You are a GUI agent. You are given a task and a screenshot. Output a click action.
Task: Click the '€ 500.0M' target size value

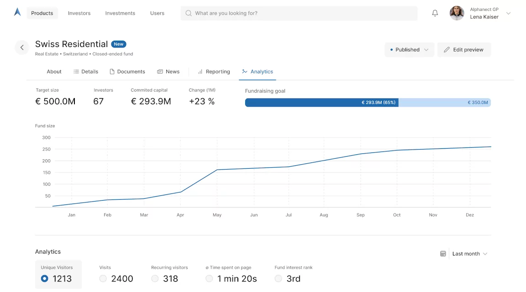click(x=55, y=101)
